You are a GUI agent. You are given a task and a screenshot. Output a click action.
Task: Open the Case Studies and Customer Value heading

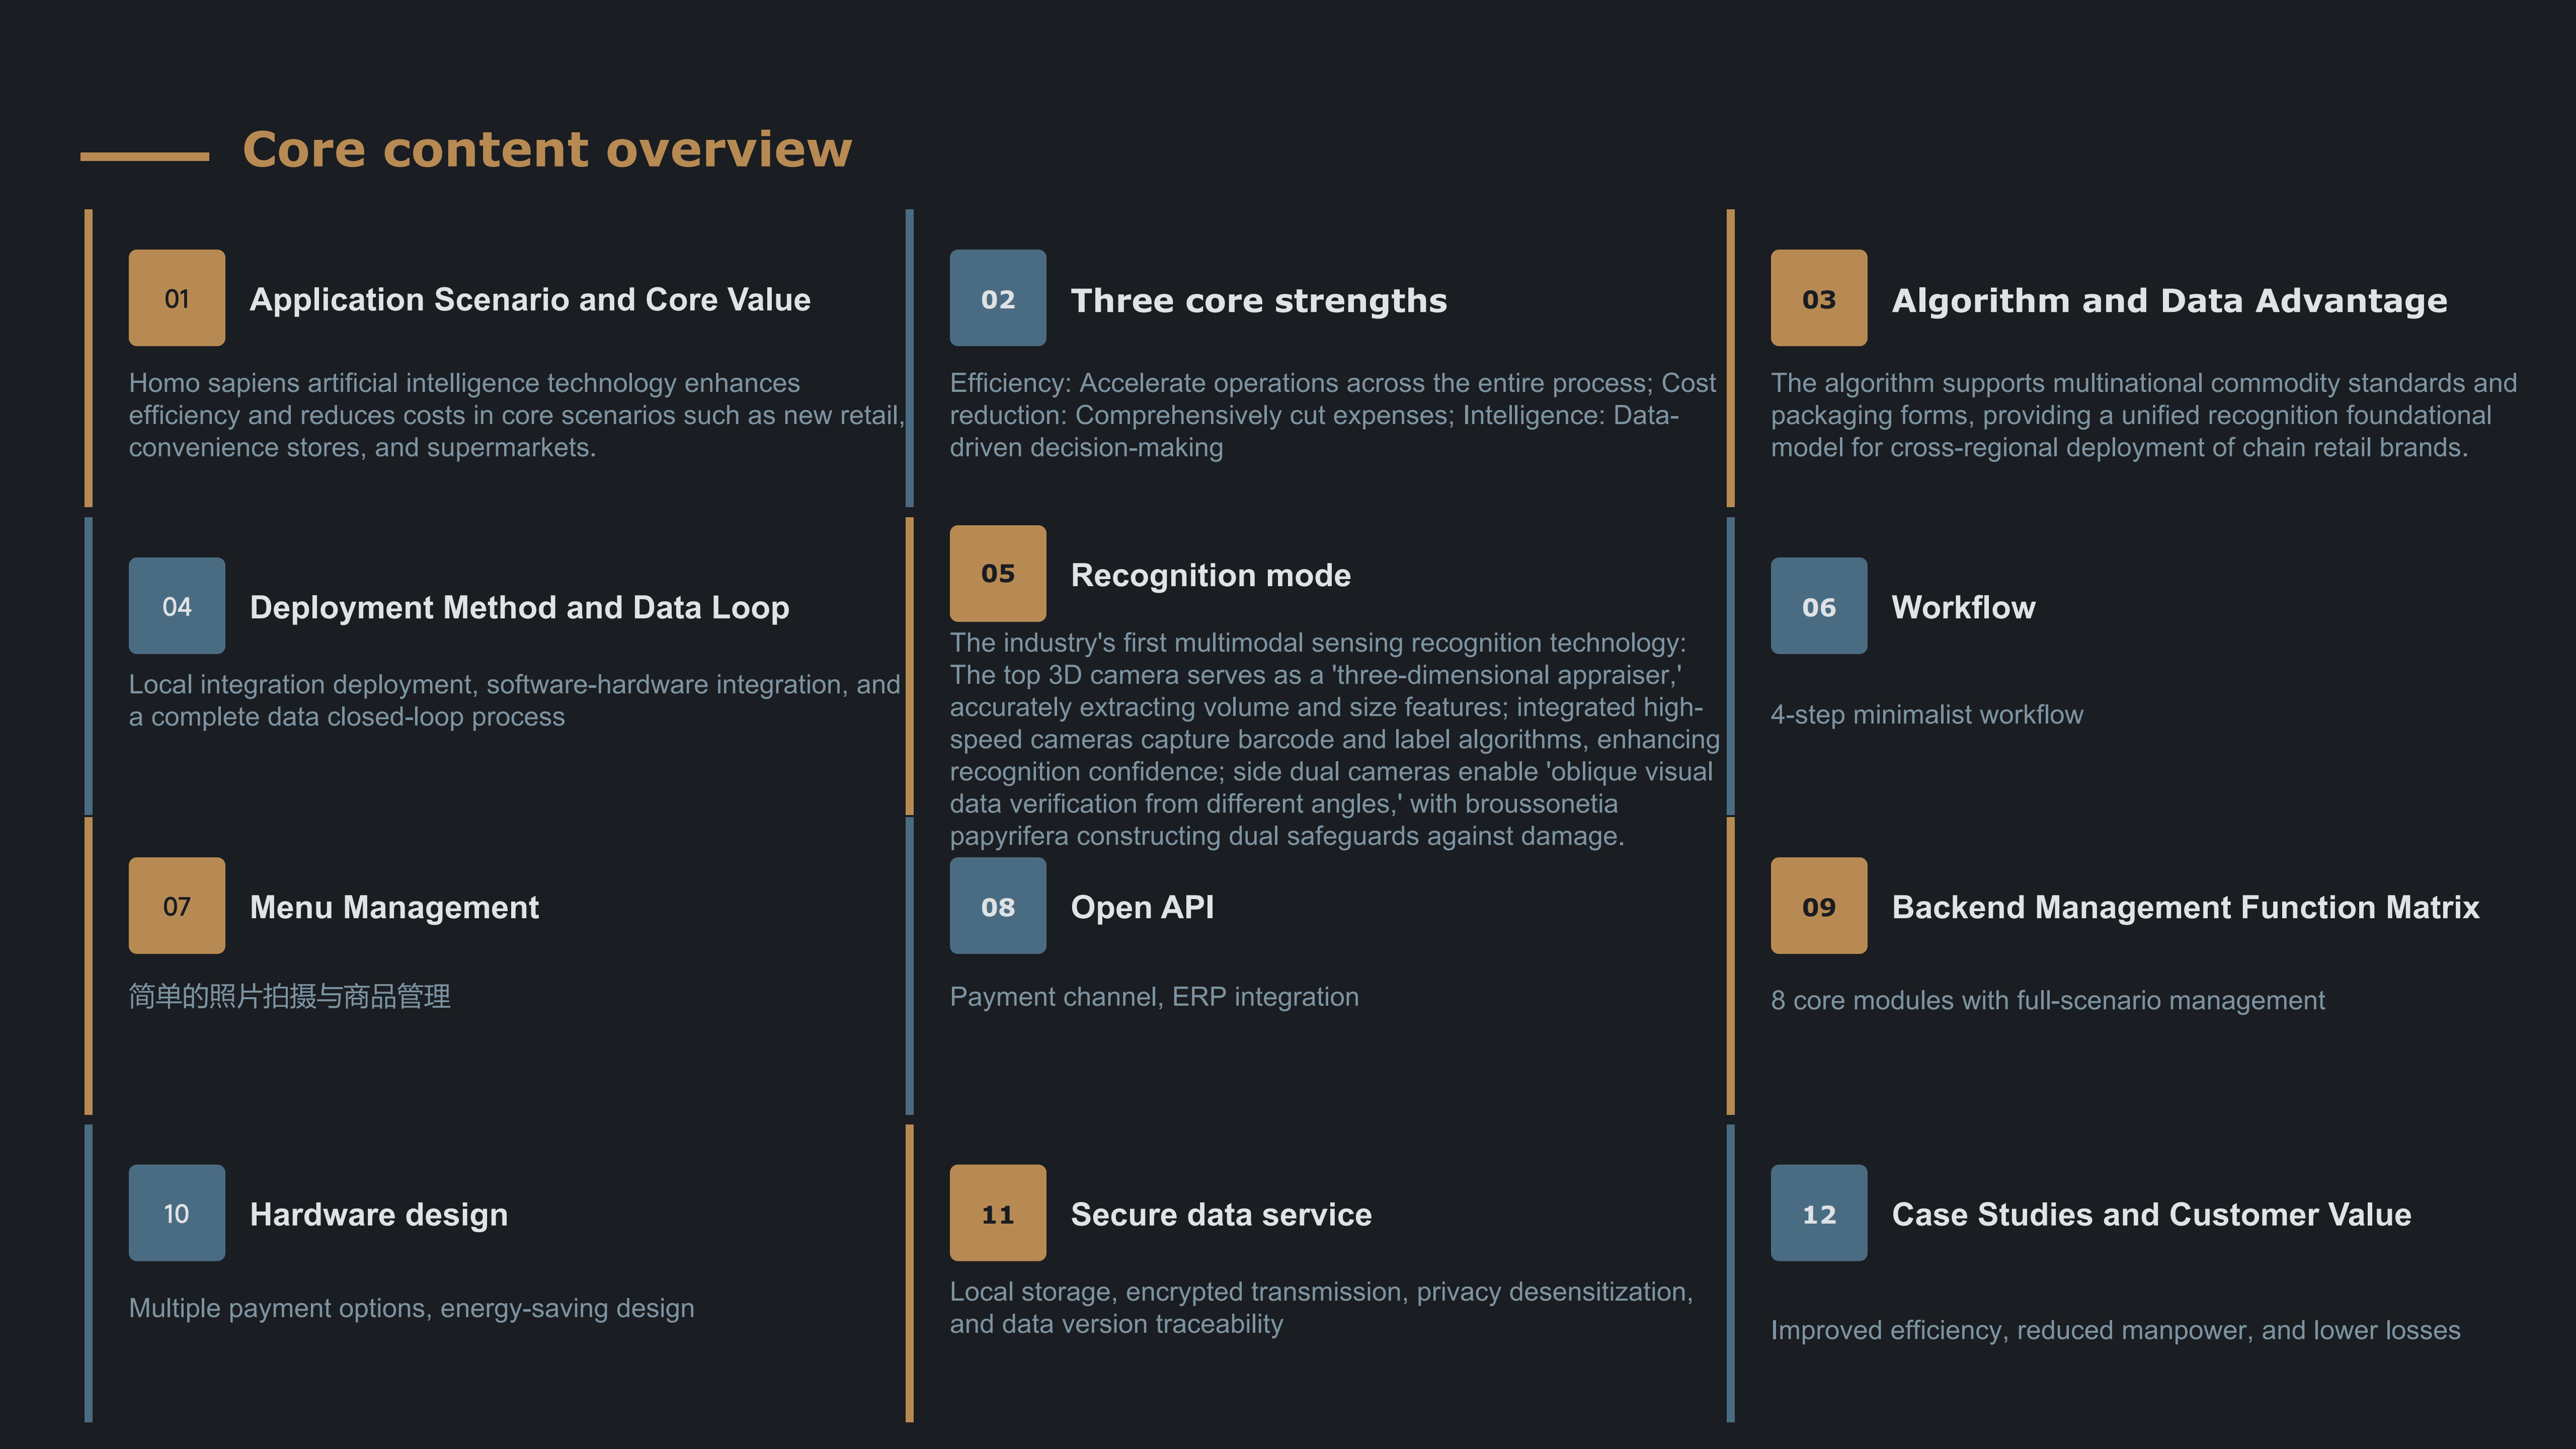[x=2151, y=1214]
